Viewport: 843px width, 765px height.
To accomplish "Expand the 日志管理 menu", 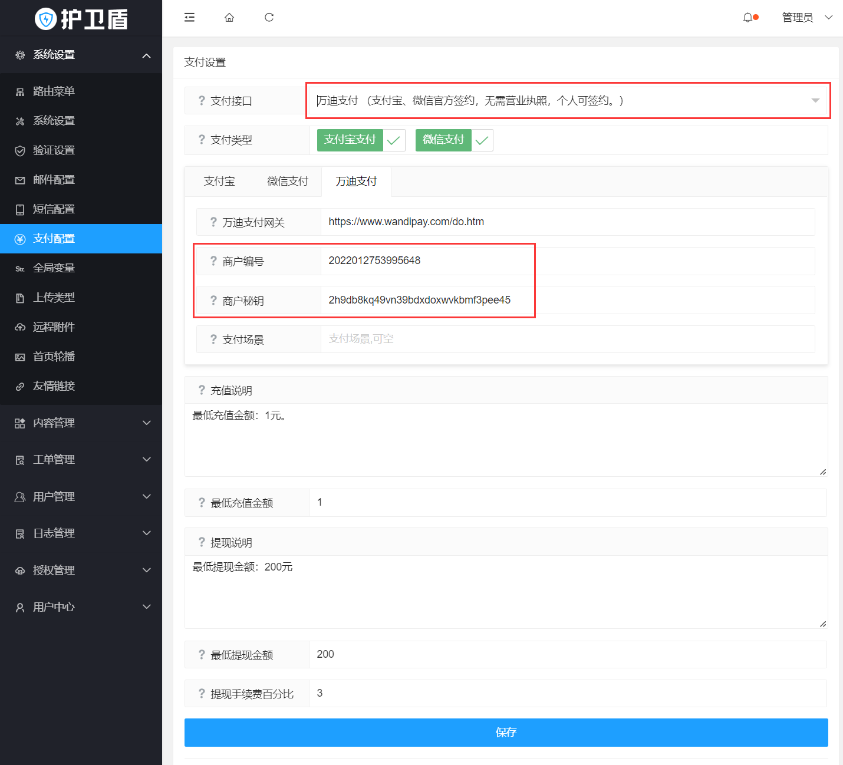I will click(x=81, y=533).
